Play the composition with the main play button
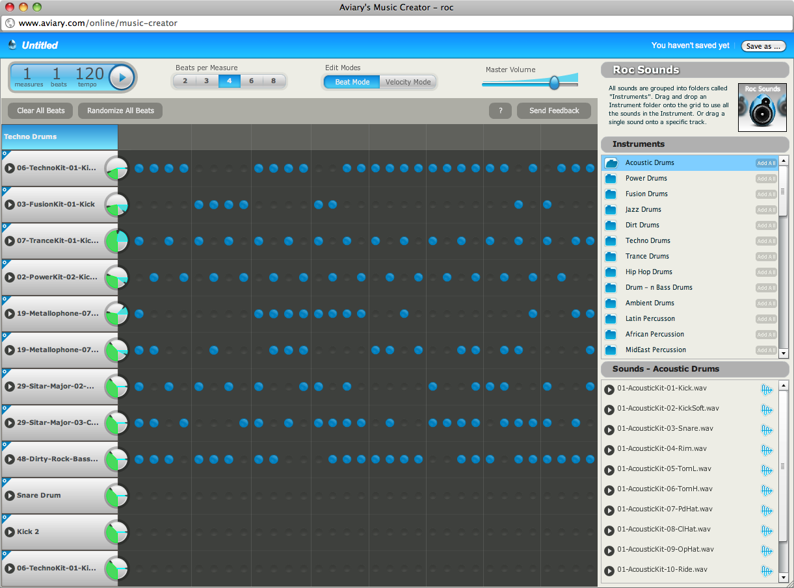This screenshot has height=588, width=794. [122, 77]
